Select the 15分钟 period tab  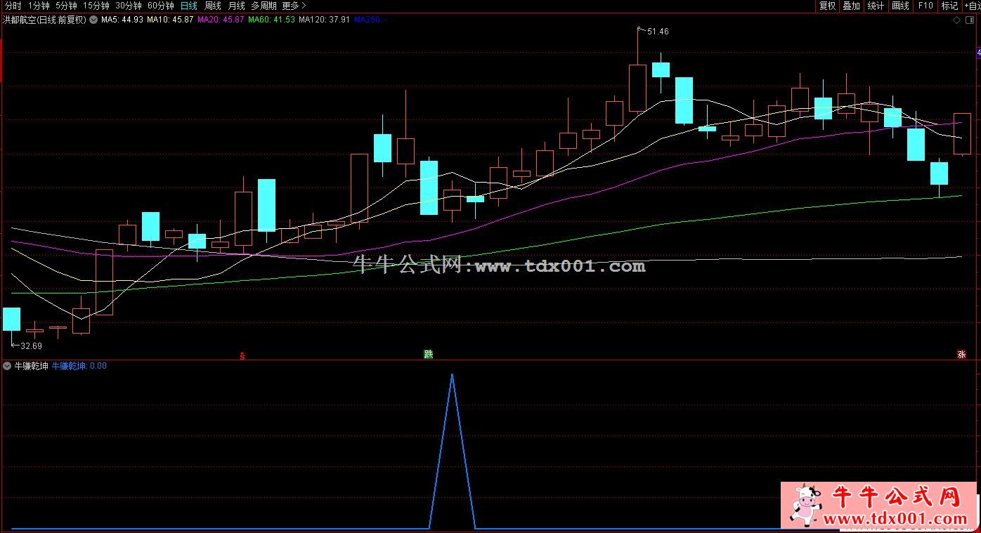coord(96,6)
